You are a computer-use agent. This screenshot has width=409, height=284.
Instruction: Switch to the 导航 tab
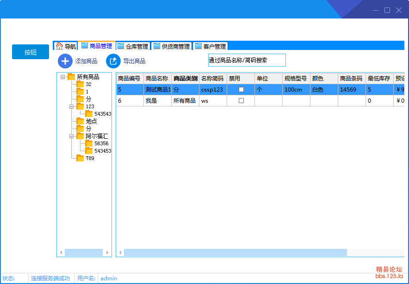(x=66, y=46)
